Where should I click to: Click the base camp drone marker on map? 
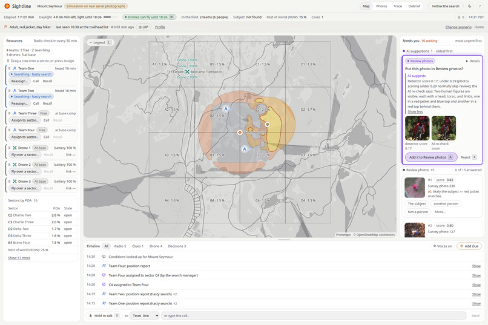187,71
